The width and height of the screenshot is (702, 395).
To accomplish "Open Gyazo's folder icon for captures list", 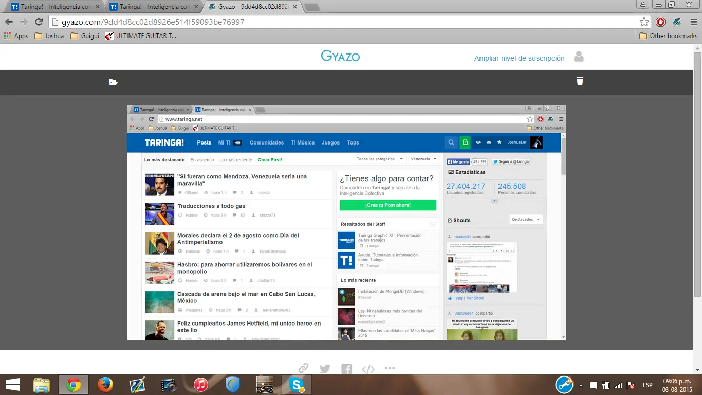I will point(113,82).
